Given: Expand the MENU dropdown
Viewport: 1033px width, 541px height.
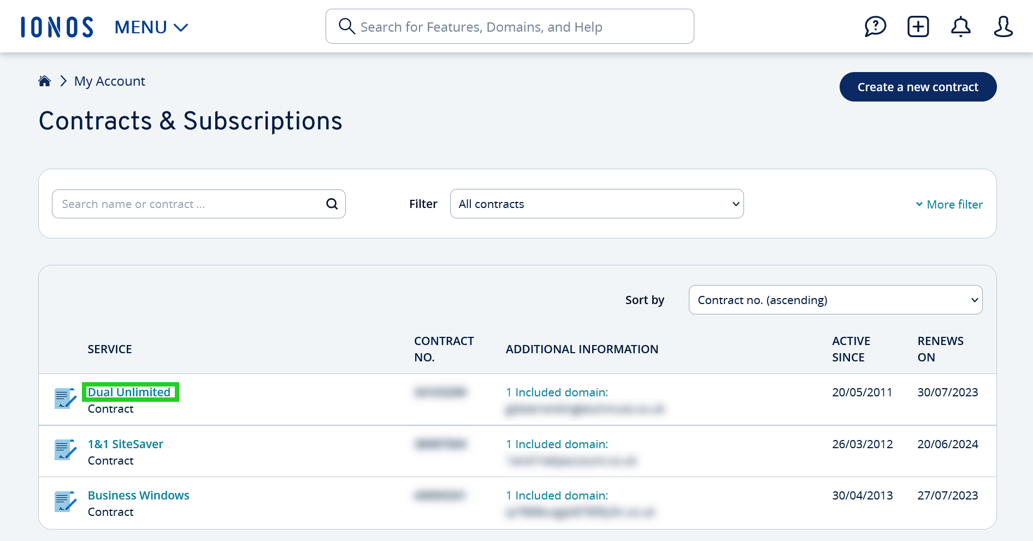Looking at the screenshot, I should pyautogui.click(x=151, y=27).
